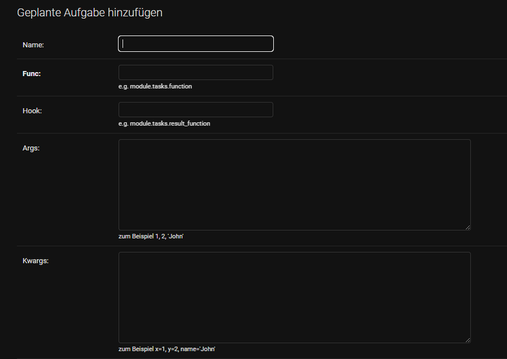Click the Kwargs: field label

point(36,260)
